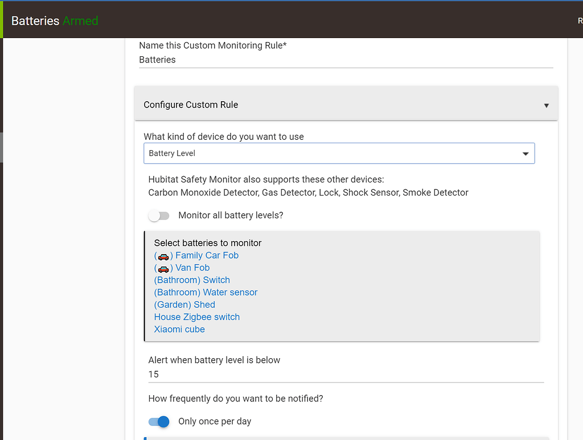Click the Custom Monitoring Rule name field

[346, 59]
